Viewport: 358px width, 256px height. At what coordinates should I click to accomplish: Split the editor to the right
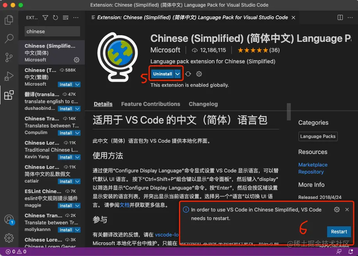click(340, 18)
